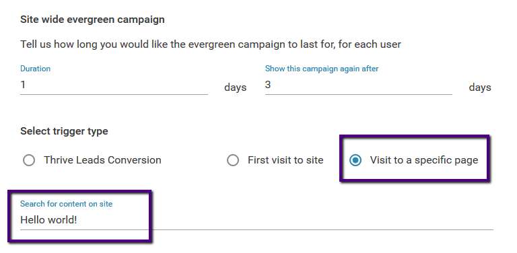517x253 pixels.
Task: Click the 'Site wide evergreen campaign' heading
Action: click(92, 20)
